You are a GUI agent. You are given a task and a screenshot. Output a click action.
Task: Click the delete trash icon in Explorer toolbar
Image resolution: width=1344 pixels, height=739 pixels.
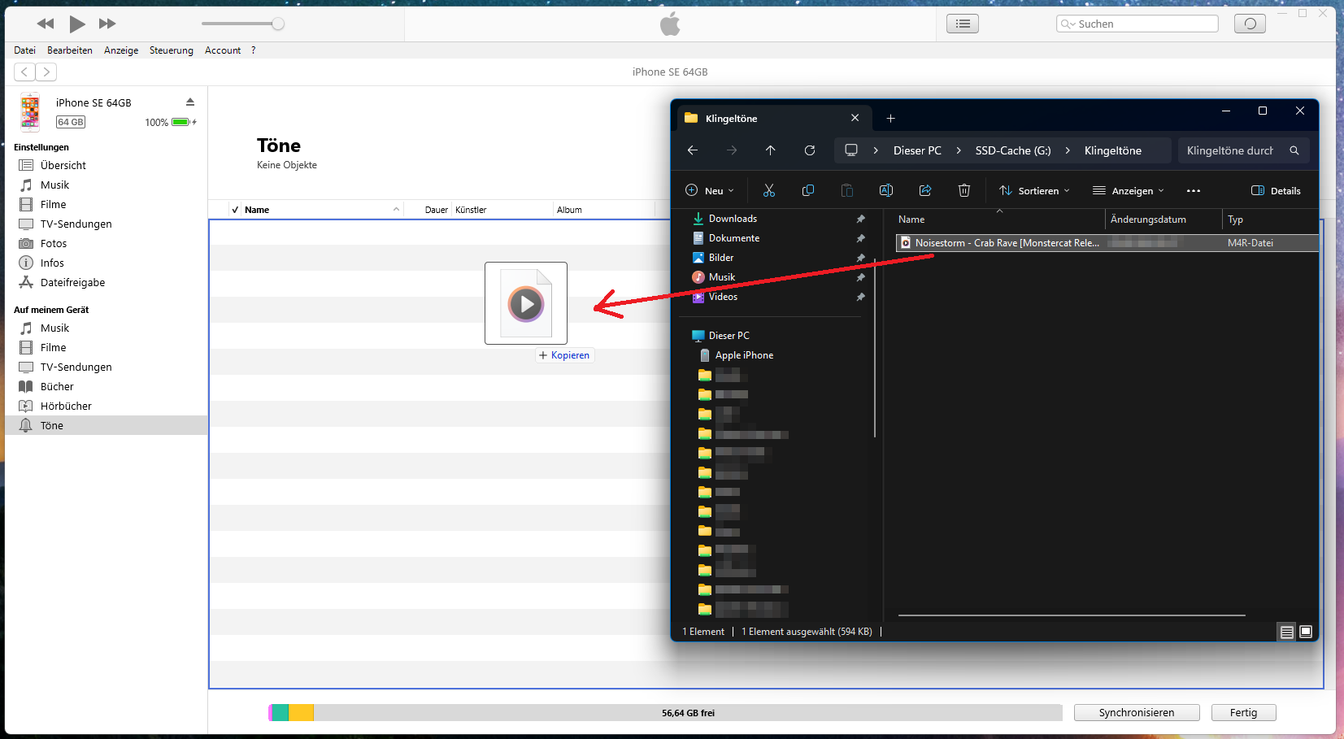tap(963, 190)
